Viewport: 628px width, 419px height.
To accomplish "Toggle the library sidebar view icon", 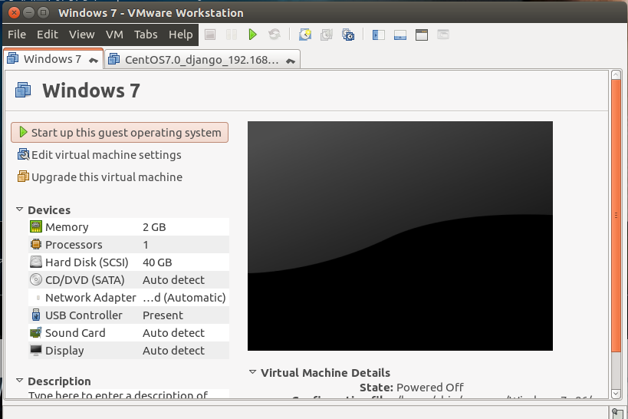I will pos(378,35).
